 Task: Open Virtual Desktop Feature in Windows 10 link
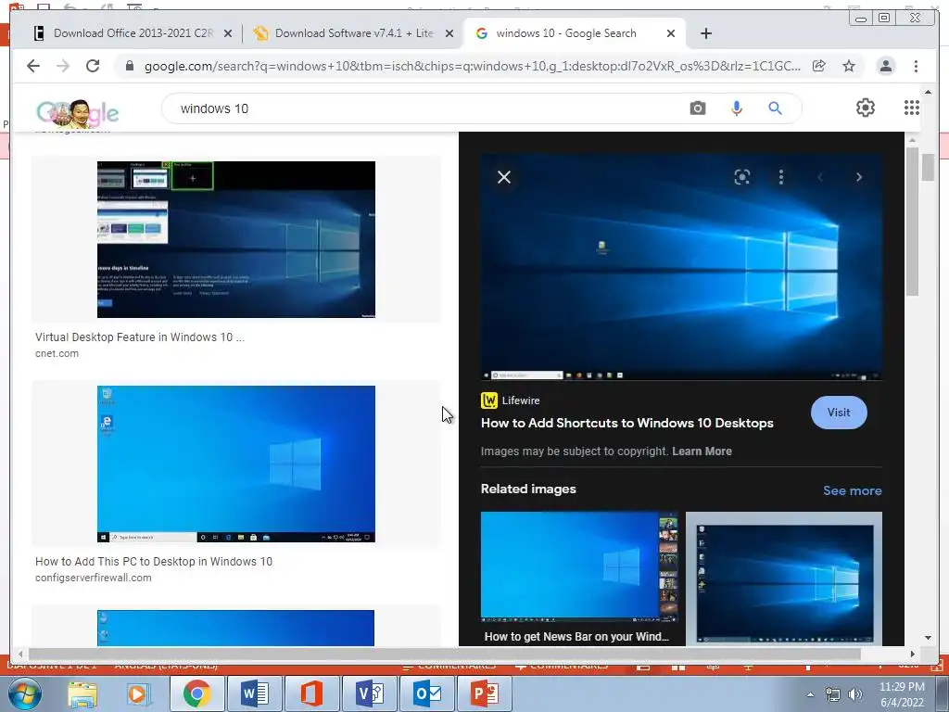click(140, 337)
